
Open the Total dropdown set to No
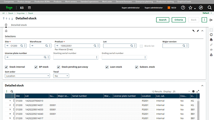(61, 76)
